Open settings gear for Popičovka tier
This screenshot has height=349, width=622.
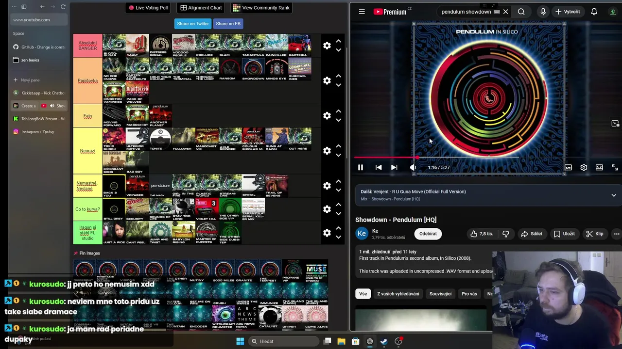point(327,80)
